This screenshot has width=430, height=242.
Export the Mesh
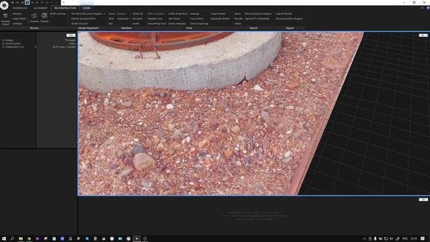pyautogui.click(x=237, y=13)
